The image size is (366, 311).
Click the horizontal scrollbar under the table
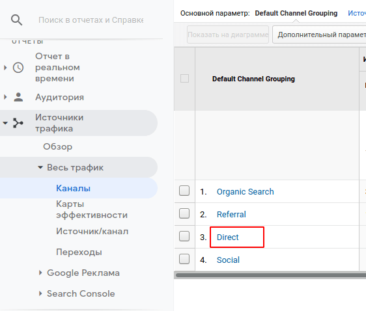(271, 275)
